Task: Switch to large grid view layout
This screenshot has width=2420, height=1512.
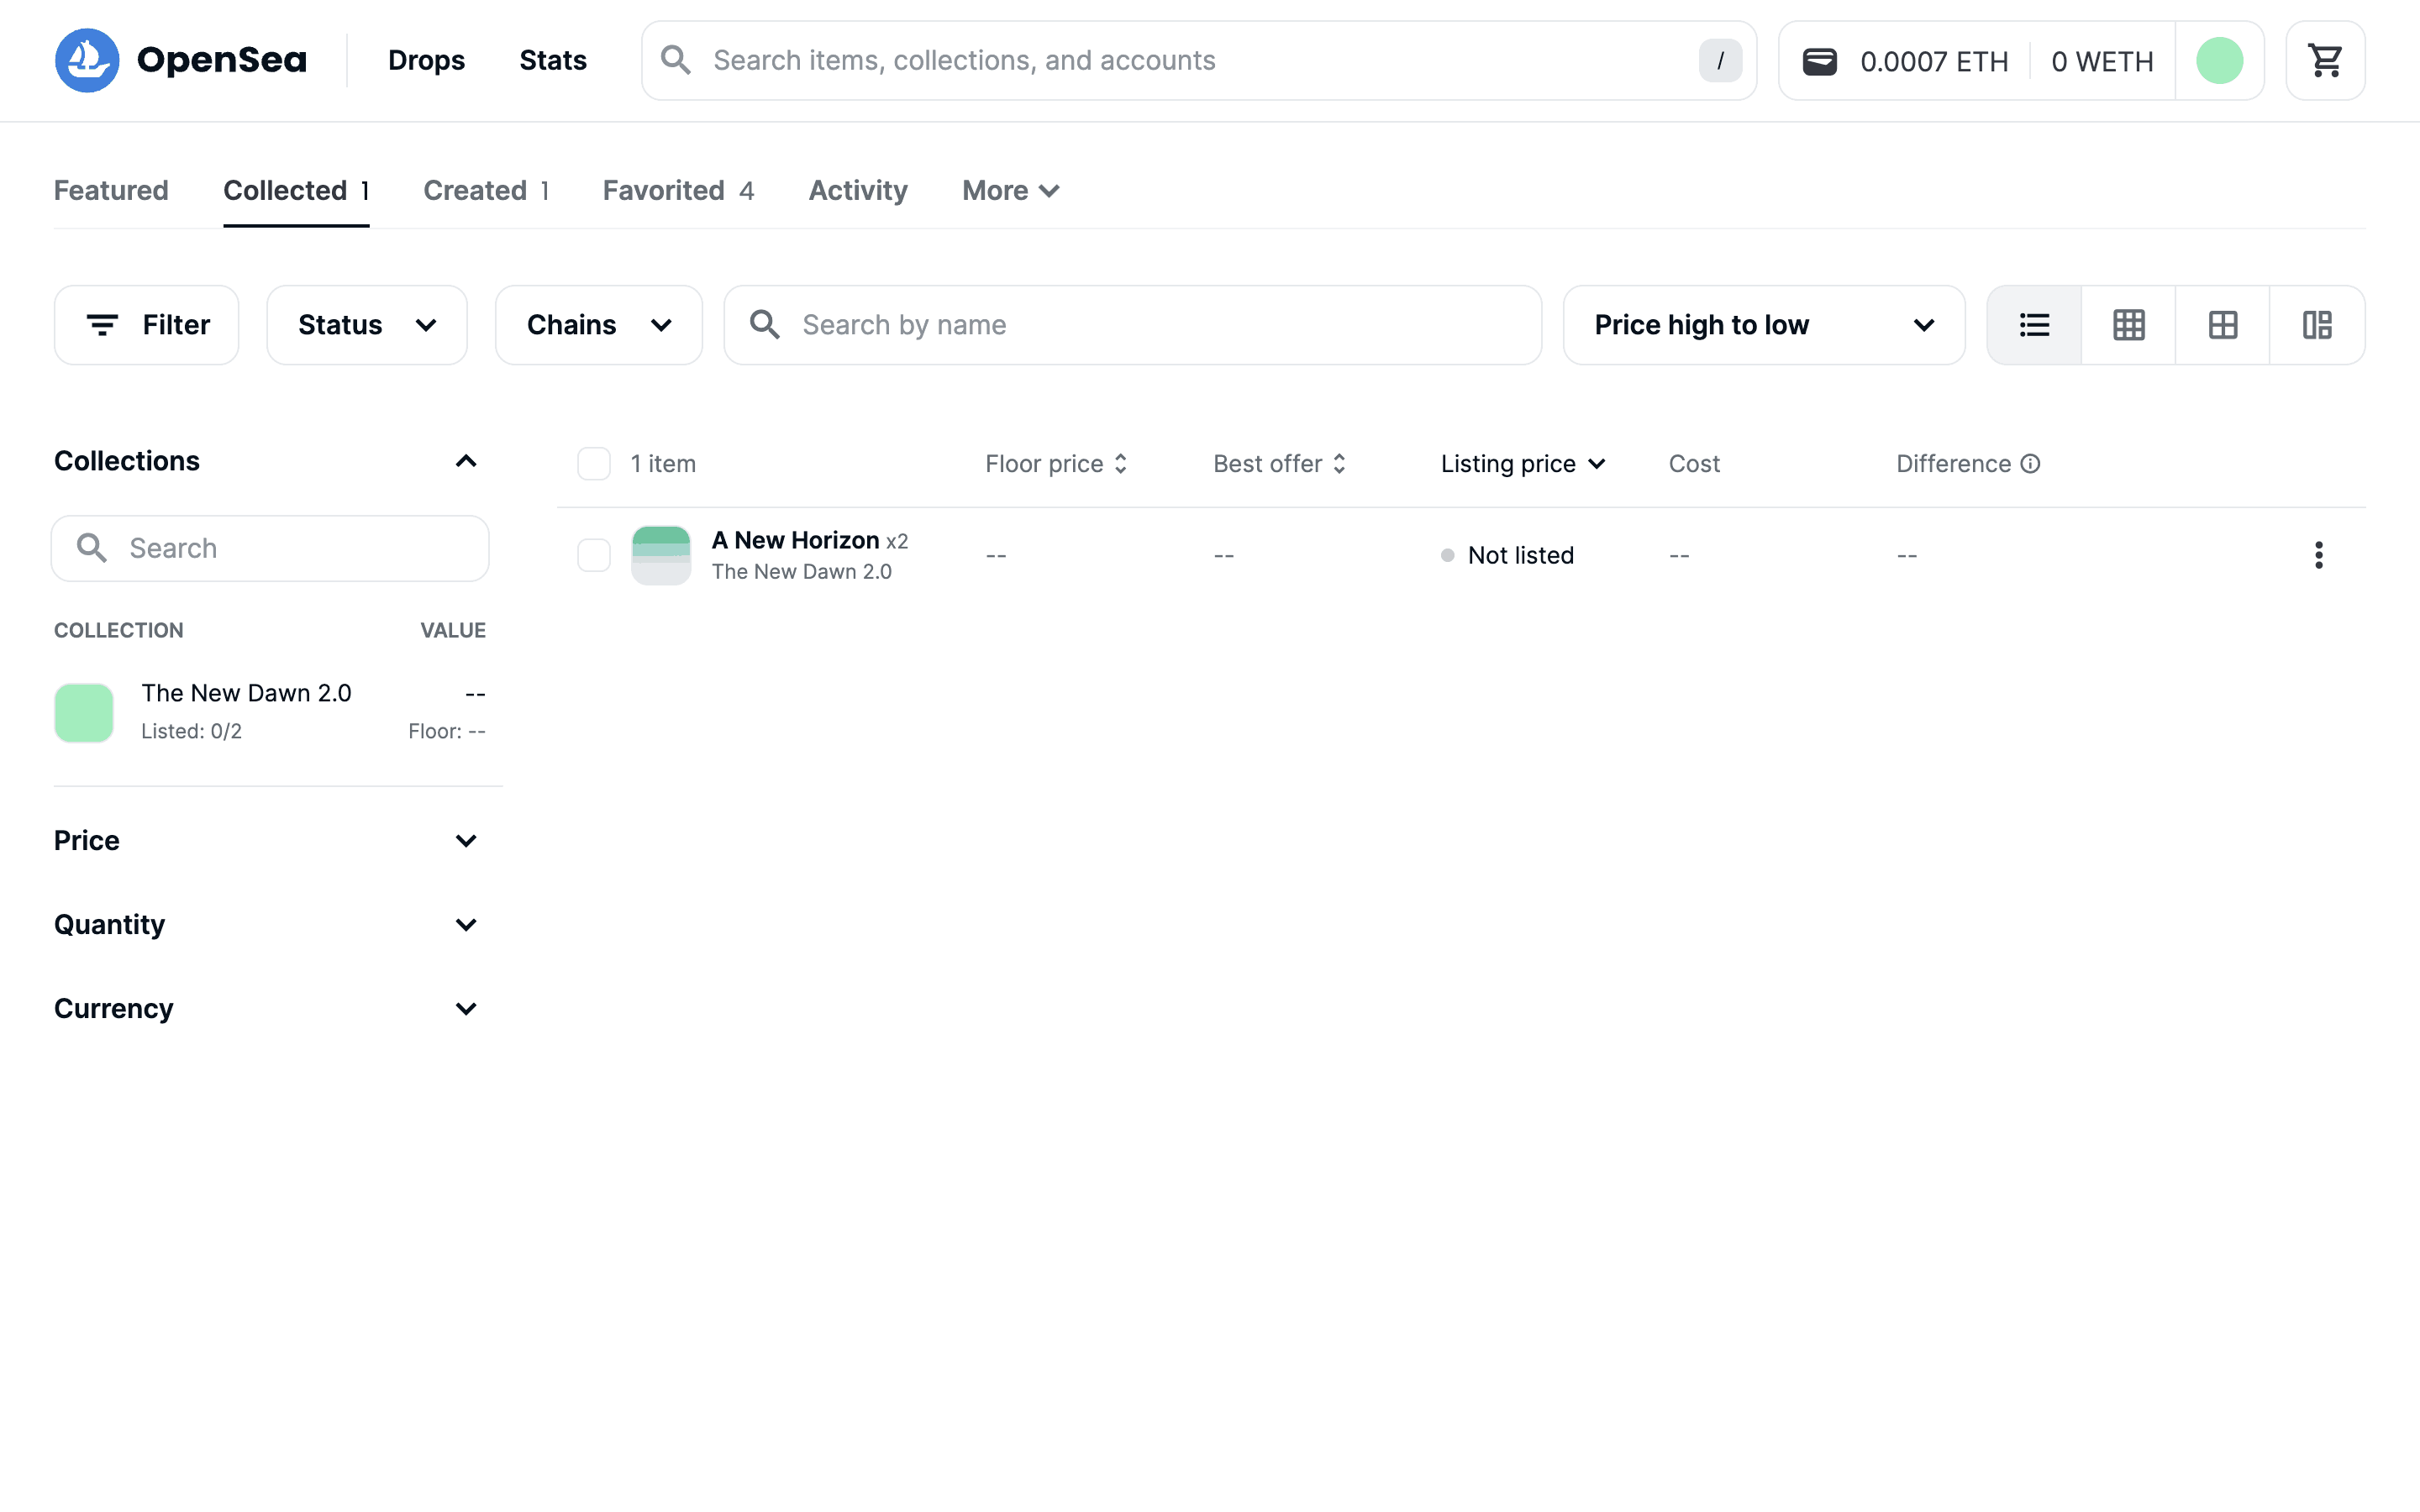Action: click(2222, 325)
